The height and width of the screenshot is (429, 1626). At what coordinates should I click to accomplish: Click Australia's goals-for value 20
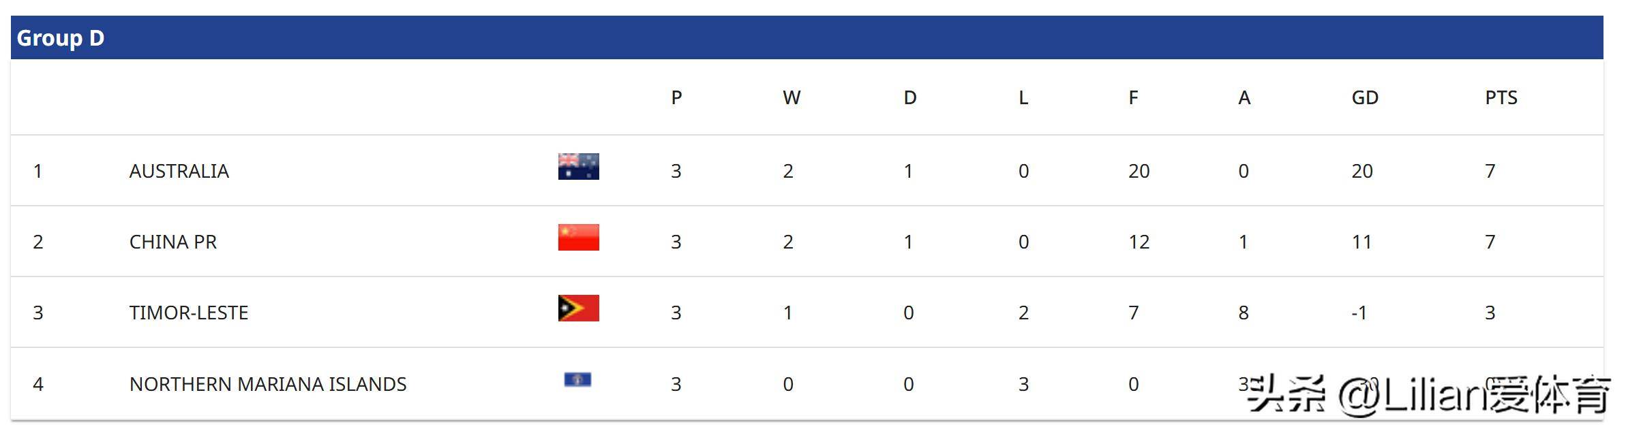[x=1139, y=171]
